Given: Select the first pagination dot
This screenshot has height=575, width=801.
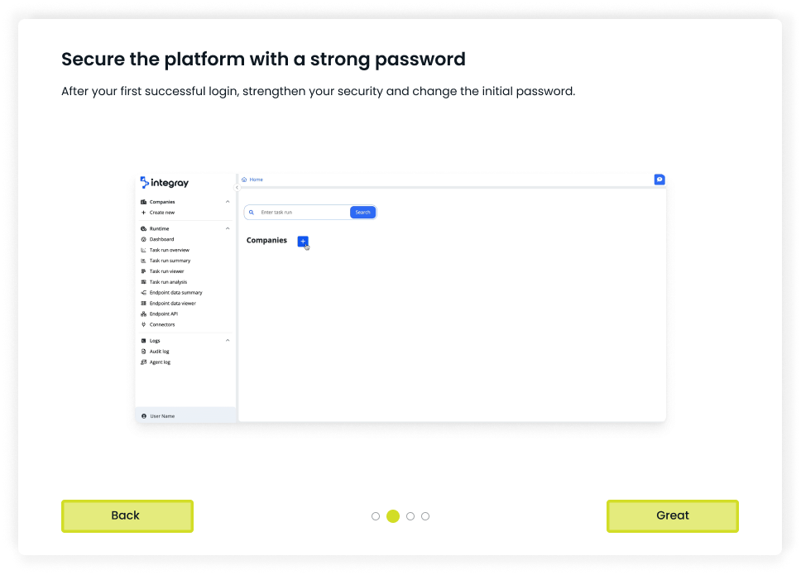Looking at the screenshot, I should point(376,516).
